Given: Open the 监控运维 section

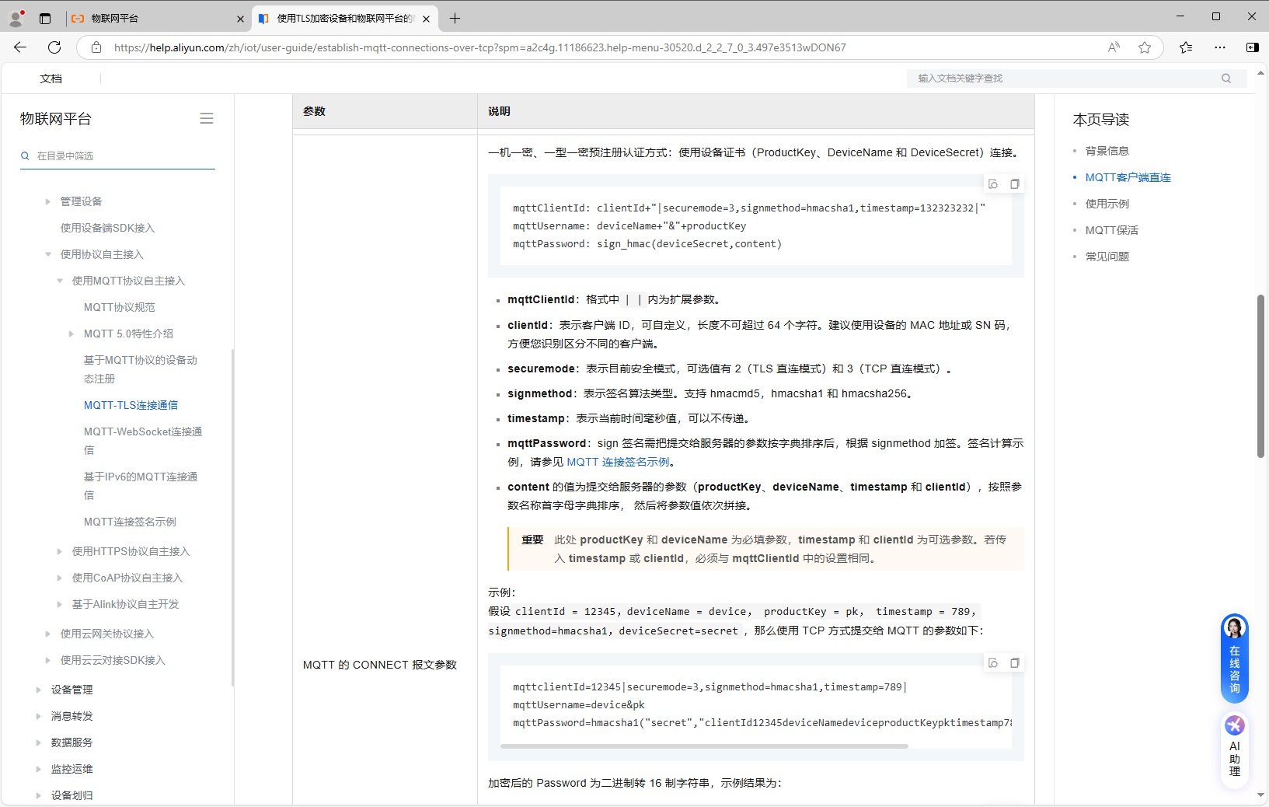Looking at the screenshot, I should tap(72, 769).
